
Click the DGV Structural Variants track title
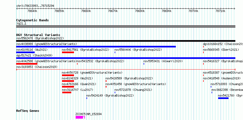(x=38, y=35)
